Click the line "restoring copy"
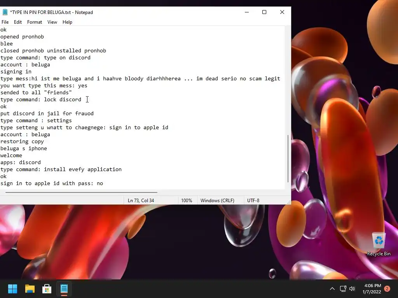Screen dimensions: 398x298 (x=22, y=141)
